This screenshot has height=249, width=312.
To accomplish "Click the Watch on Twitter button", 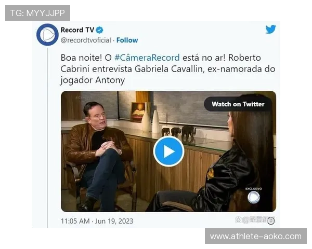I will pos(238,104).
